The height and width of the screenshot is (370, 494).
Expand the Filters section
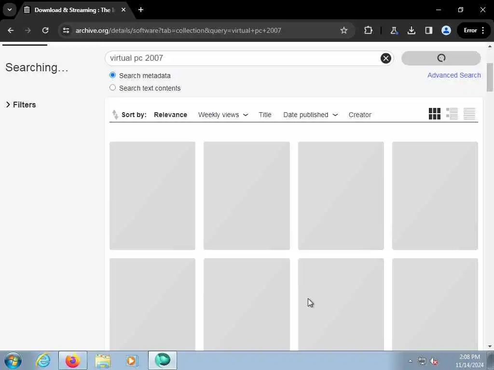21,105
